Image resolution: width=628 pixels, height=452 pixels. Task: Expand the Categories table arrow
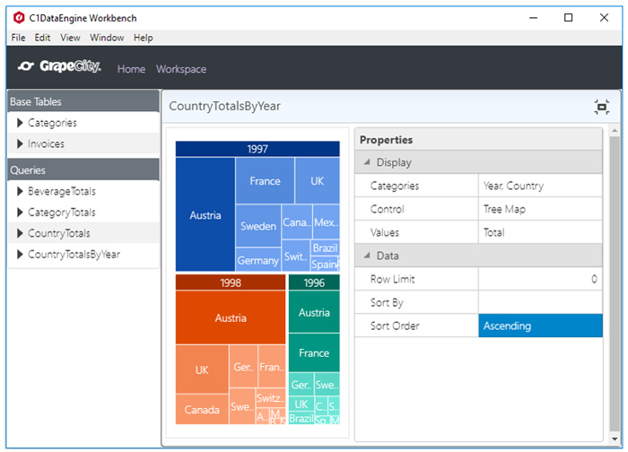20,123
